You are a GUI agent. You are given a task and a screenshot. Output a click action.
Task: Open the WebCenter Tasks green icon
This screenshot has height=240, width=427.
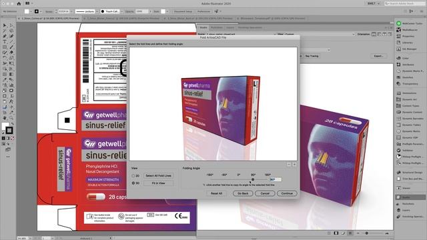point(399,23)
